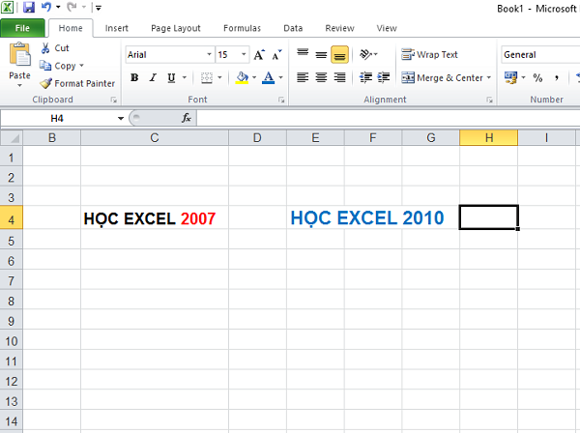This screenshot has width=580, height=433.
Task: Decrease the cell indent
Action: (x=365, y=77)
